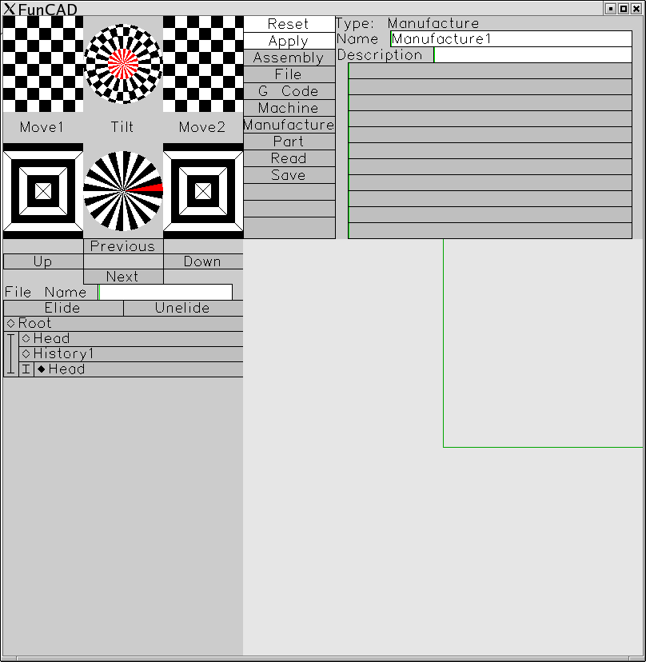The image size is (646, 662).
Task: Select the History1 tree node
Action: [x=131, y=354]
